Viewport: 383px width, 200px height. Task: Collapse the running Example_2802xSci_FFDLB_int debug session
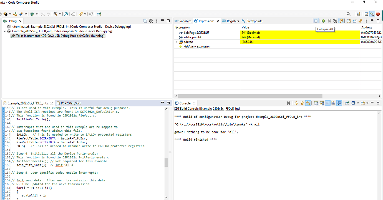pos(5,31)
